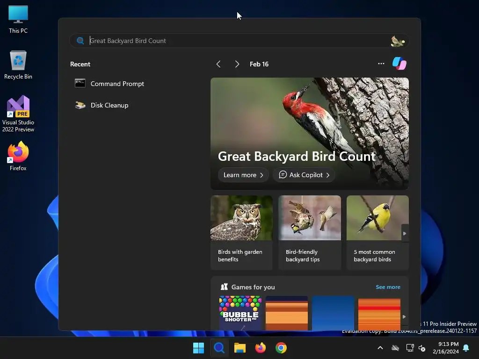Image resolution: width=479 pixels, height=359 pixels.
Task: Open Birds with garden benefits card
Action: [241, 233]
